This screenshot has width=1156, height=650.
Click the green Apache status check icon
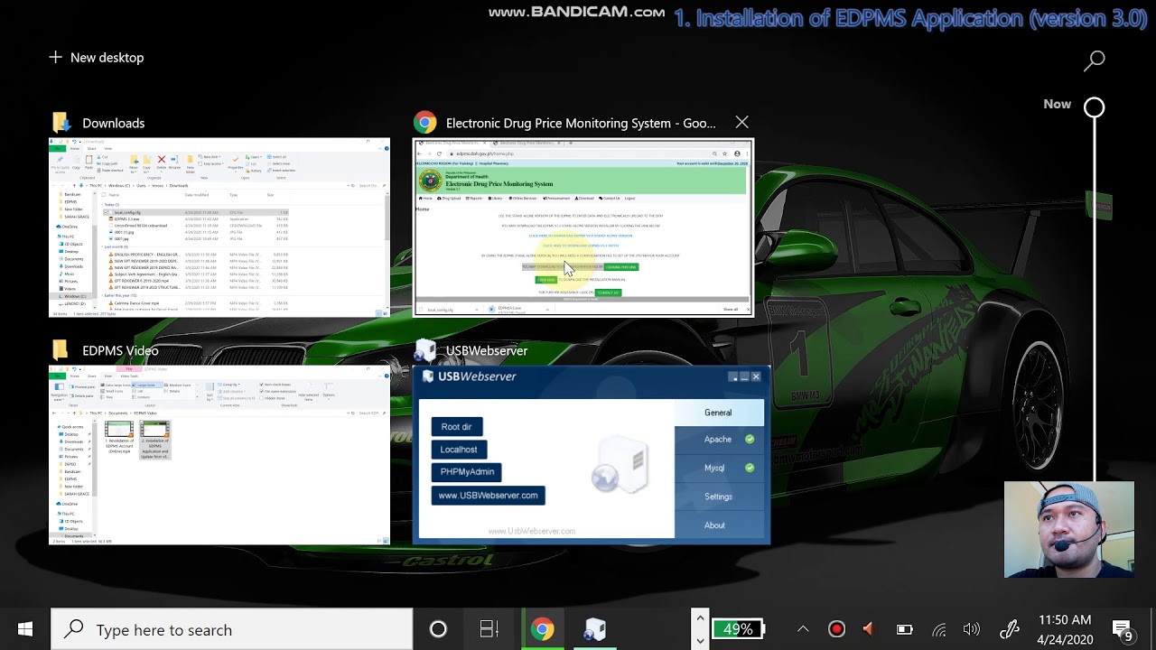click(750, 440)
